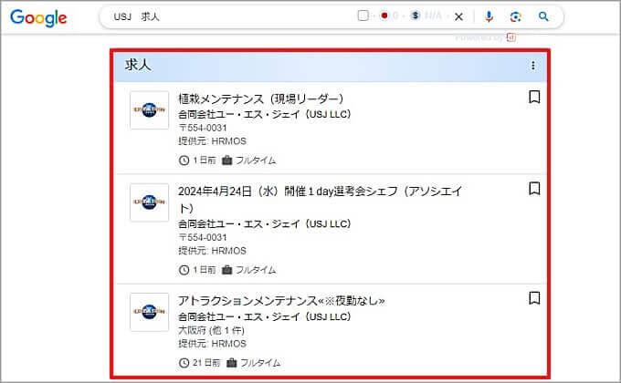Click the info icon beside 'Powered by'
Screen dimensions: 621x383
point(511,37)
